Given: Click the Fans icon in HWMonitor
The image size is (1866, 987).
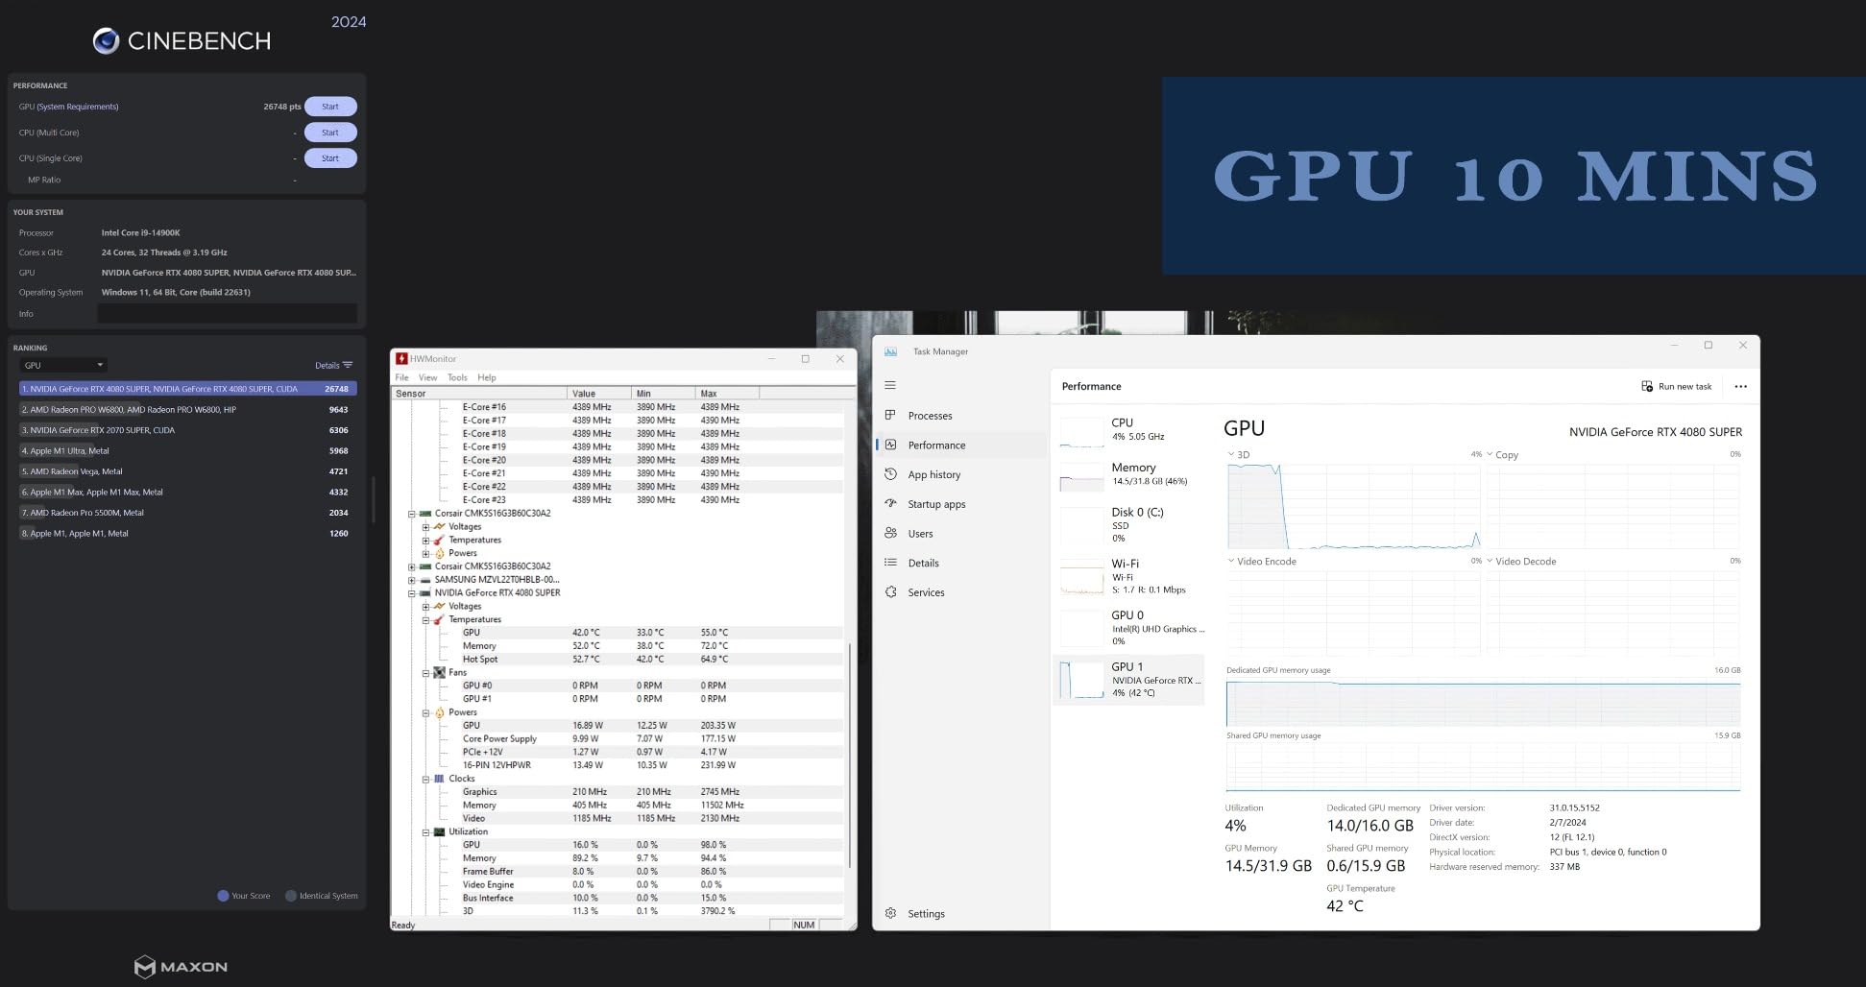Looking at the screenshot, I should pyautogui.click(x=439, y=673).
